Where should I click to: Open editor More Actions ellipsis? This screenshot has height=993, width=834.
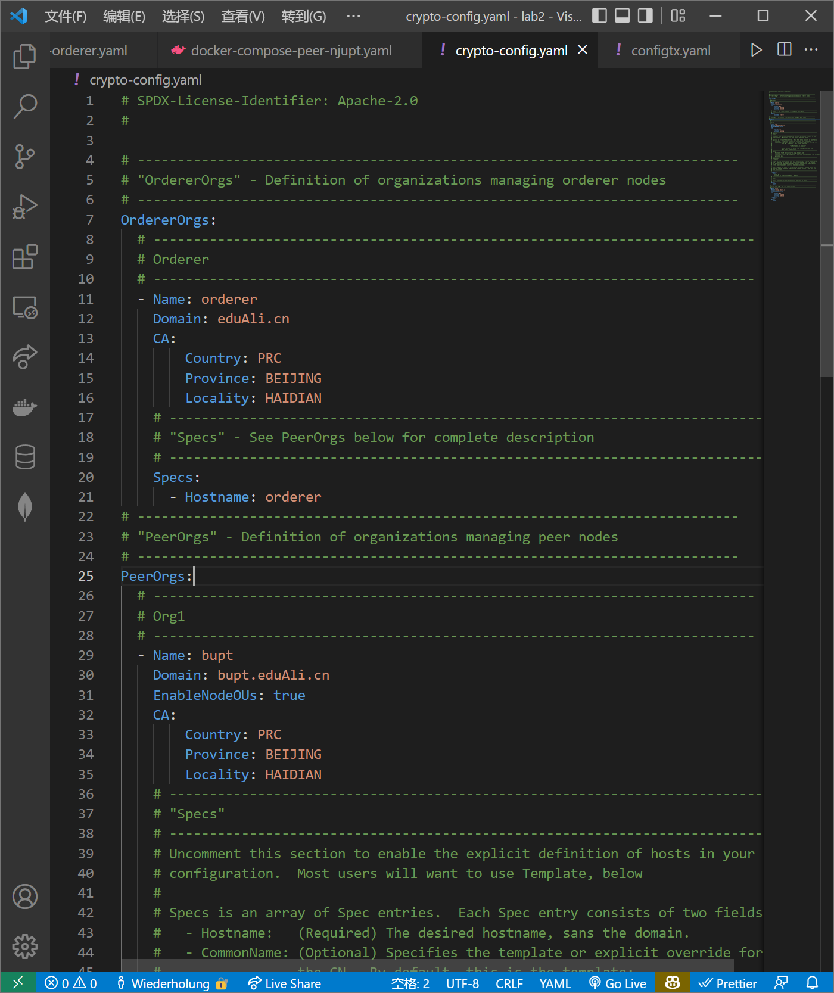[x=811, y=50]
